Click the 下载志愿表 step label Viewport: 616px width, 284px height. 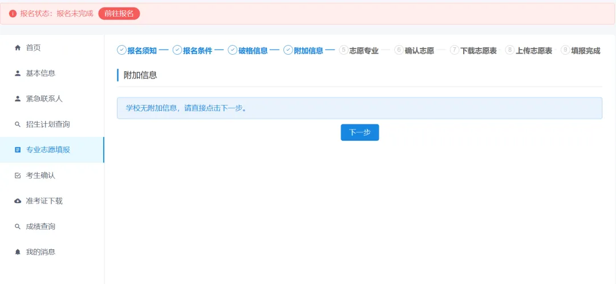479,51
